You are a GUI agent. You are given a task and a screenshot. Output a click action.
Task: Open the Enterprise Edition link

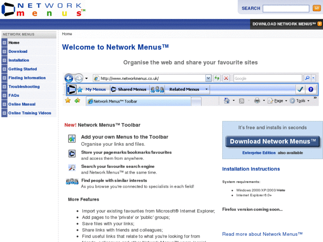tap(259, 153)
